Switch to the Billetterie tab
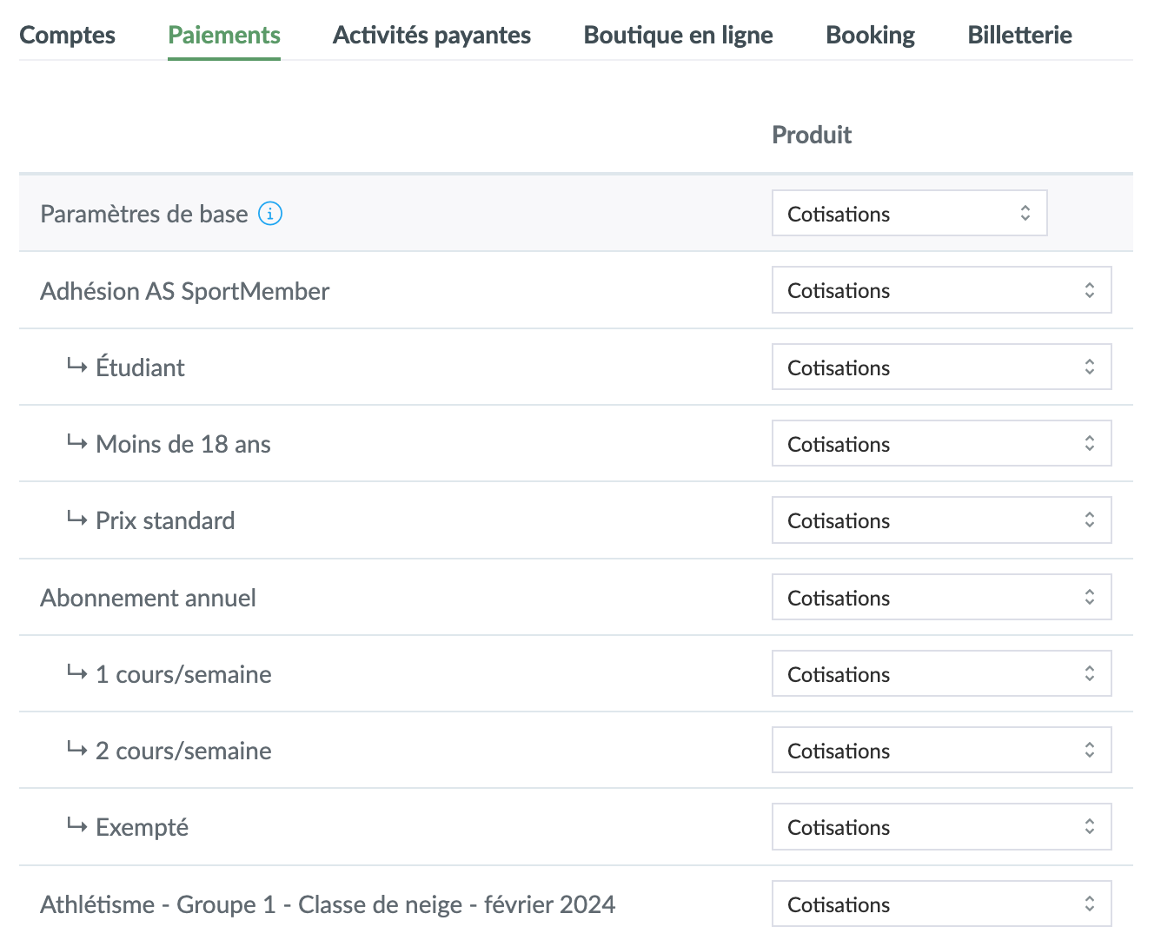 tap(1019, 36)
